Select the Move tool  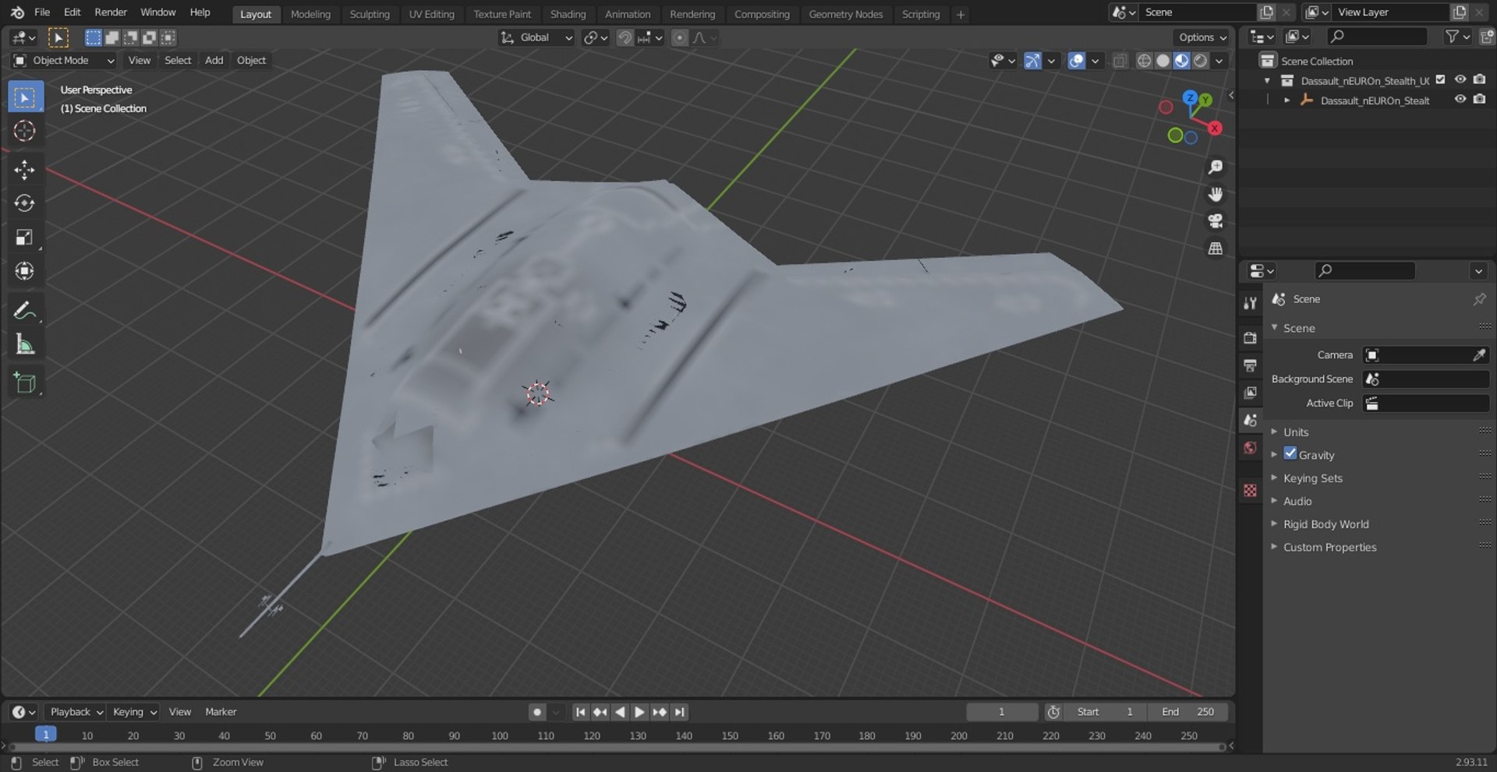(x=25, y=170)
